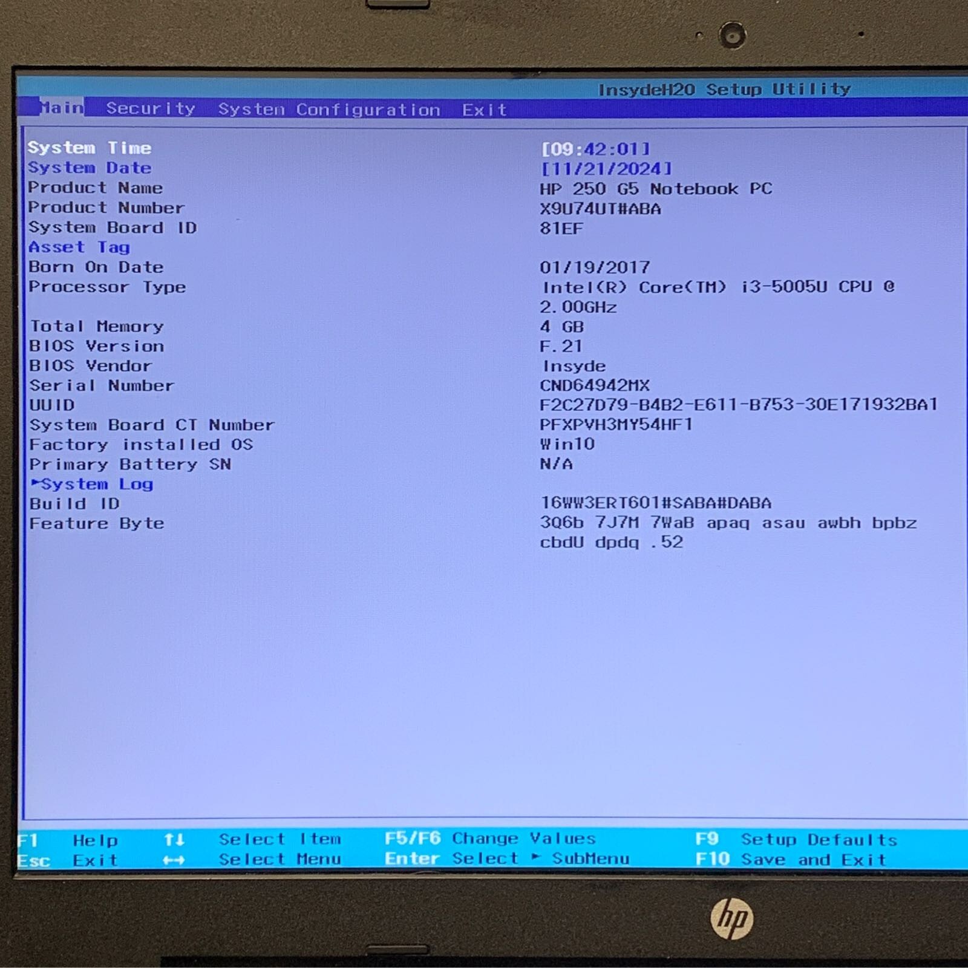Click the BIOS Vendor value Insyde
Viewport: 968px width, 968px height.
coord(574,366)
